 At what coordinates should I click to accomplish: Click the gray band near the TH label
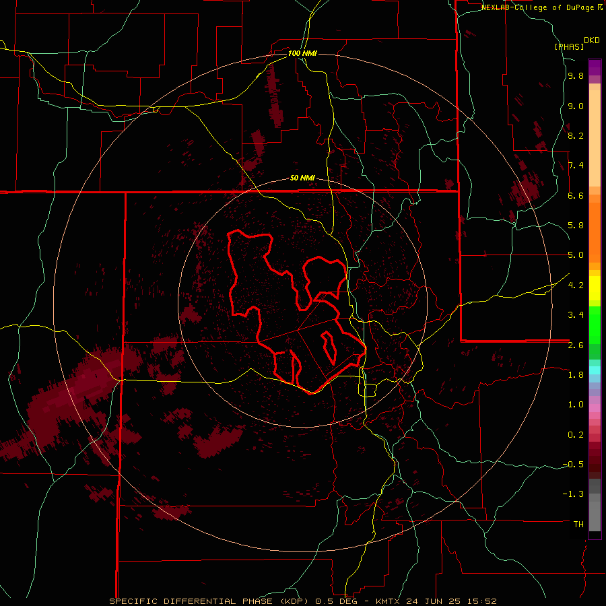[x=595, y=518]
